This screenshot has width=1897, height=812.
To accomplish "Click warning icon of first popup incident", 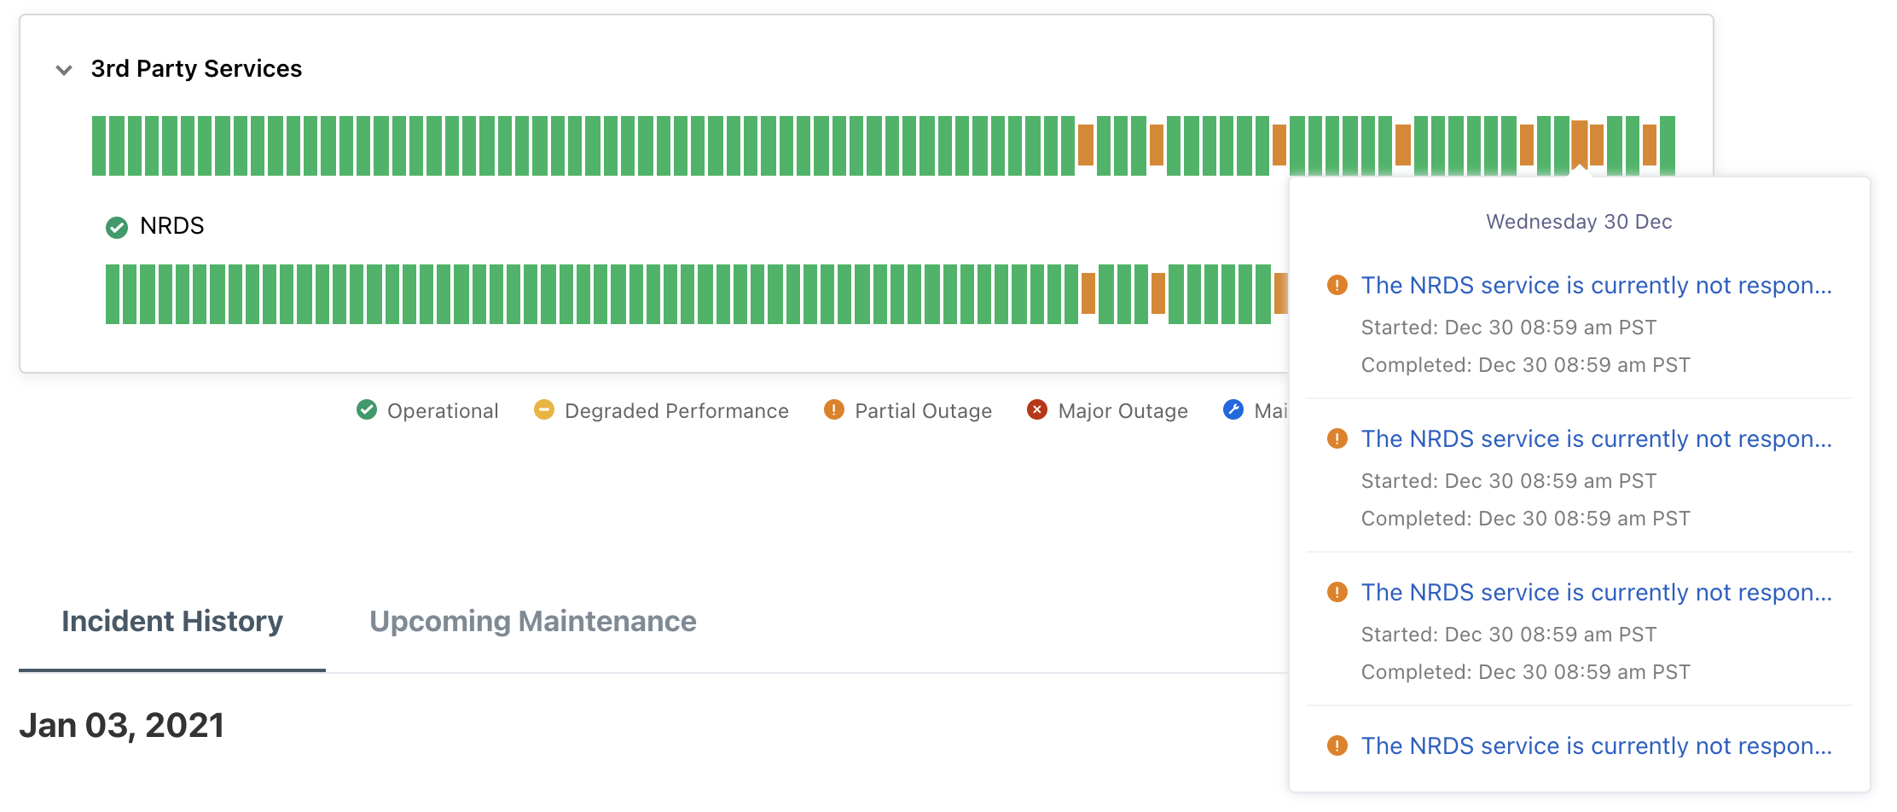I will [1337, 285].
